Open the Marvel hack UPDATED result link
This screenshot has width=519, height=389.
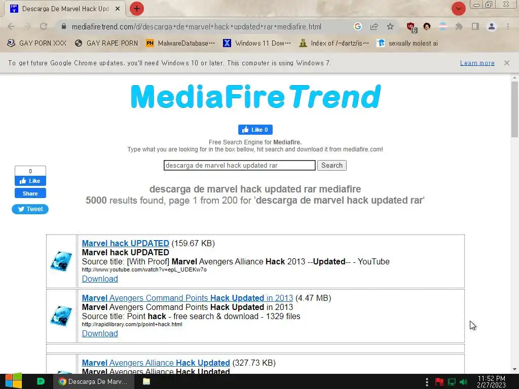tap(126, 243)
